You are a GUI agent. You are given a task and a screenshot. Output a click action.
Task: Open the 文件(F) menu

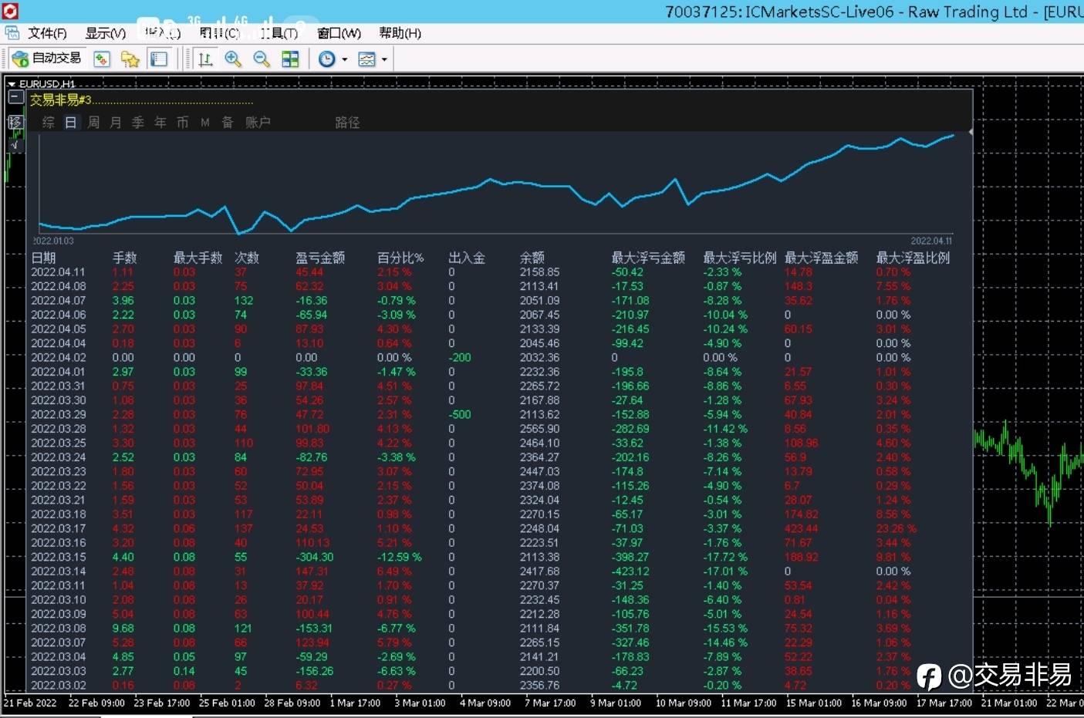(47, 33)
